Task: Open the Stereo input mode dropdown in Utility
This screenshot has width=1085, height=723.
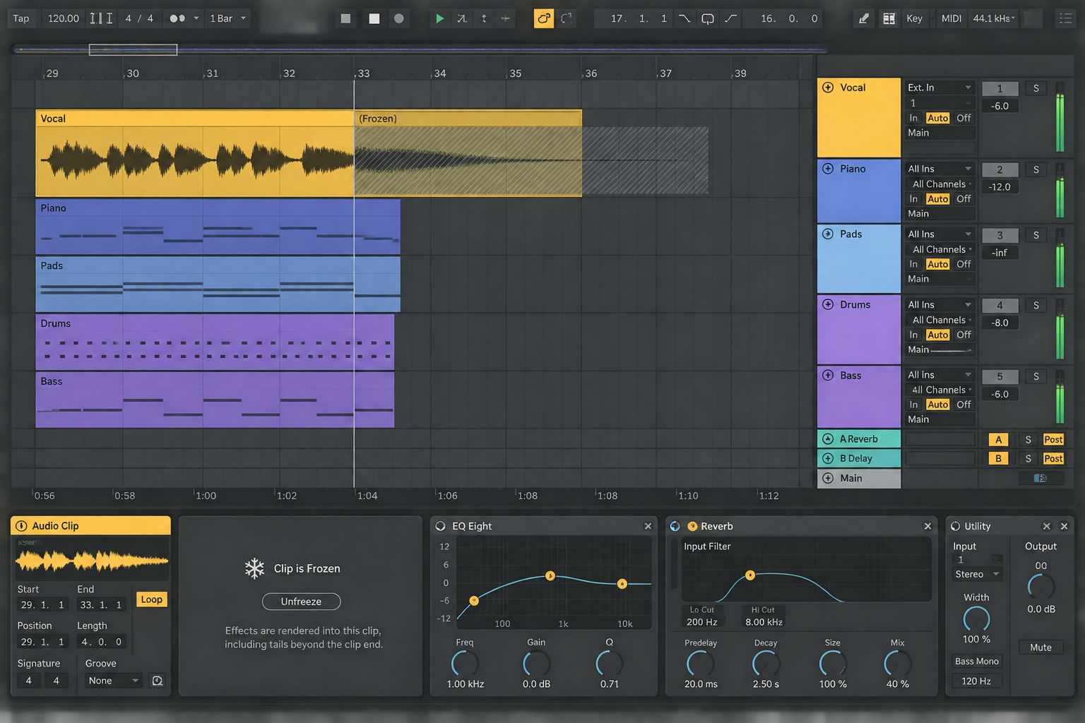Action: 977,574
